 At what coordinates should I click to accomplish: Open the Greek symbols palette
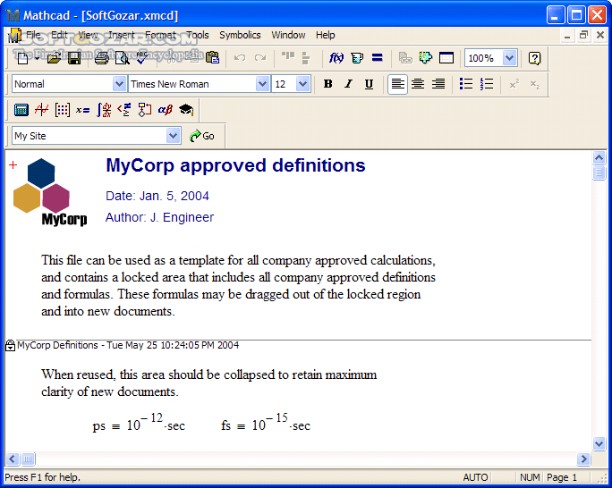(x=165, y=110)
